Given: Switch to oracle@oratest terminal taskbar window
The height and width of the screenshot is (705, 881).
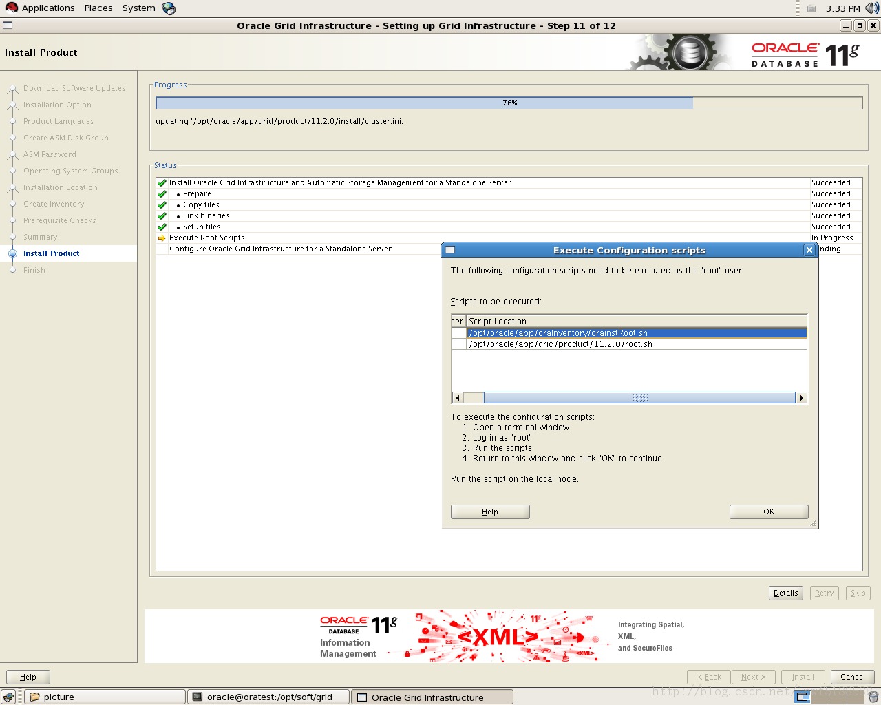Looking at the screenshot, I should [268, 697].
